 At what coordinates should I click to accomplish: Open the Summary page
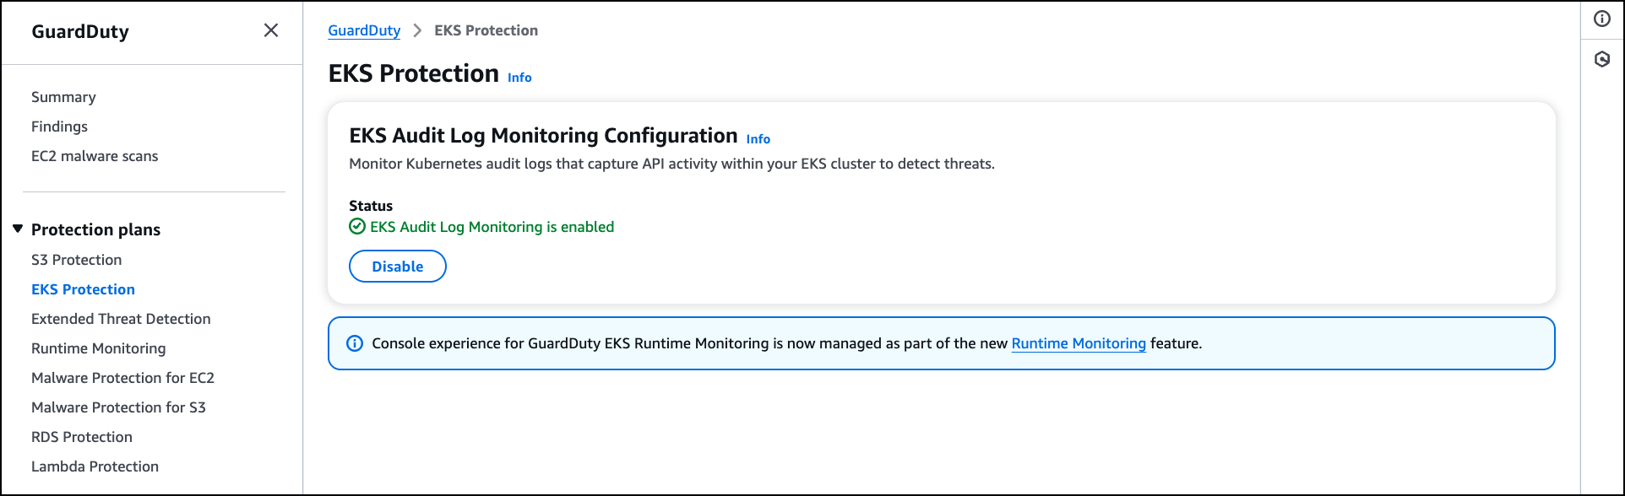click(63, 97)
